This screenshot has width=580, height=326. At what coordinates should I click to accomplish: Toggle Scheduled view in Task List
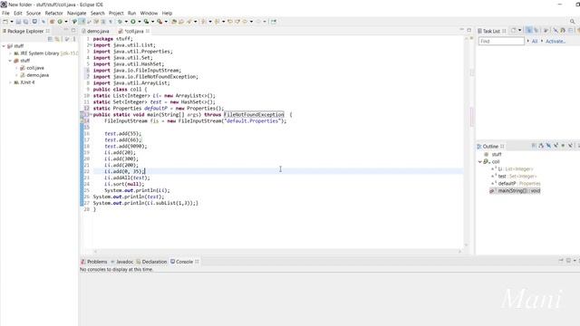[x=536, y=31]
